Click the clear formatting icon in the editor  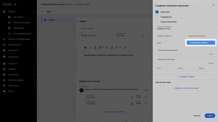[125, 47]
